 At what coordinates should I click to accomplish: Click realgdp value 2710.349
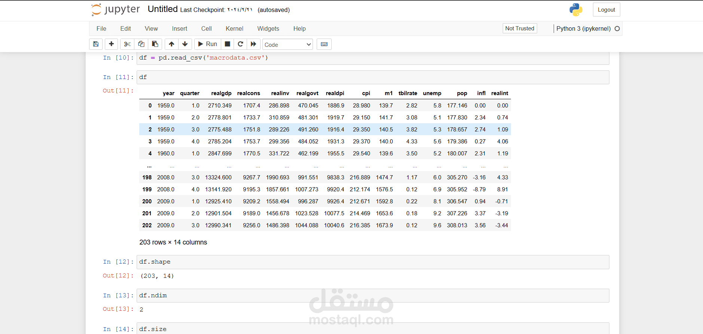(220, 106)
